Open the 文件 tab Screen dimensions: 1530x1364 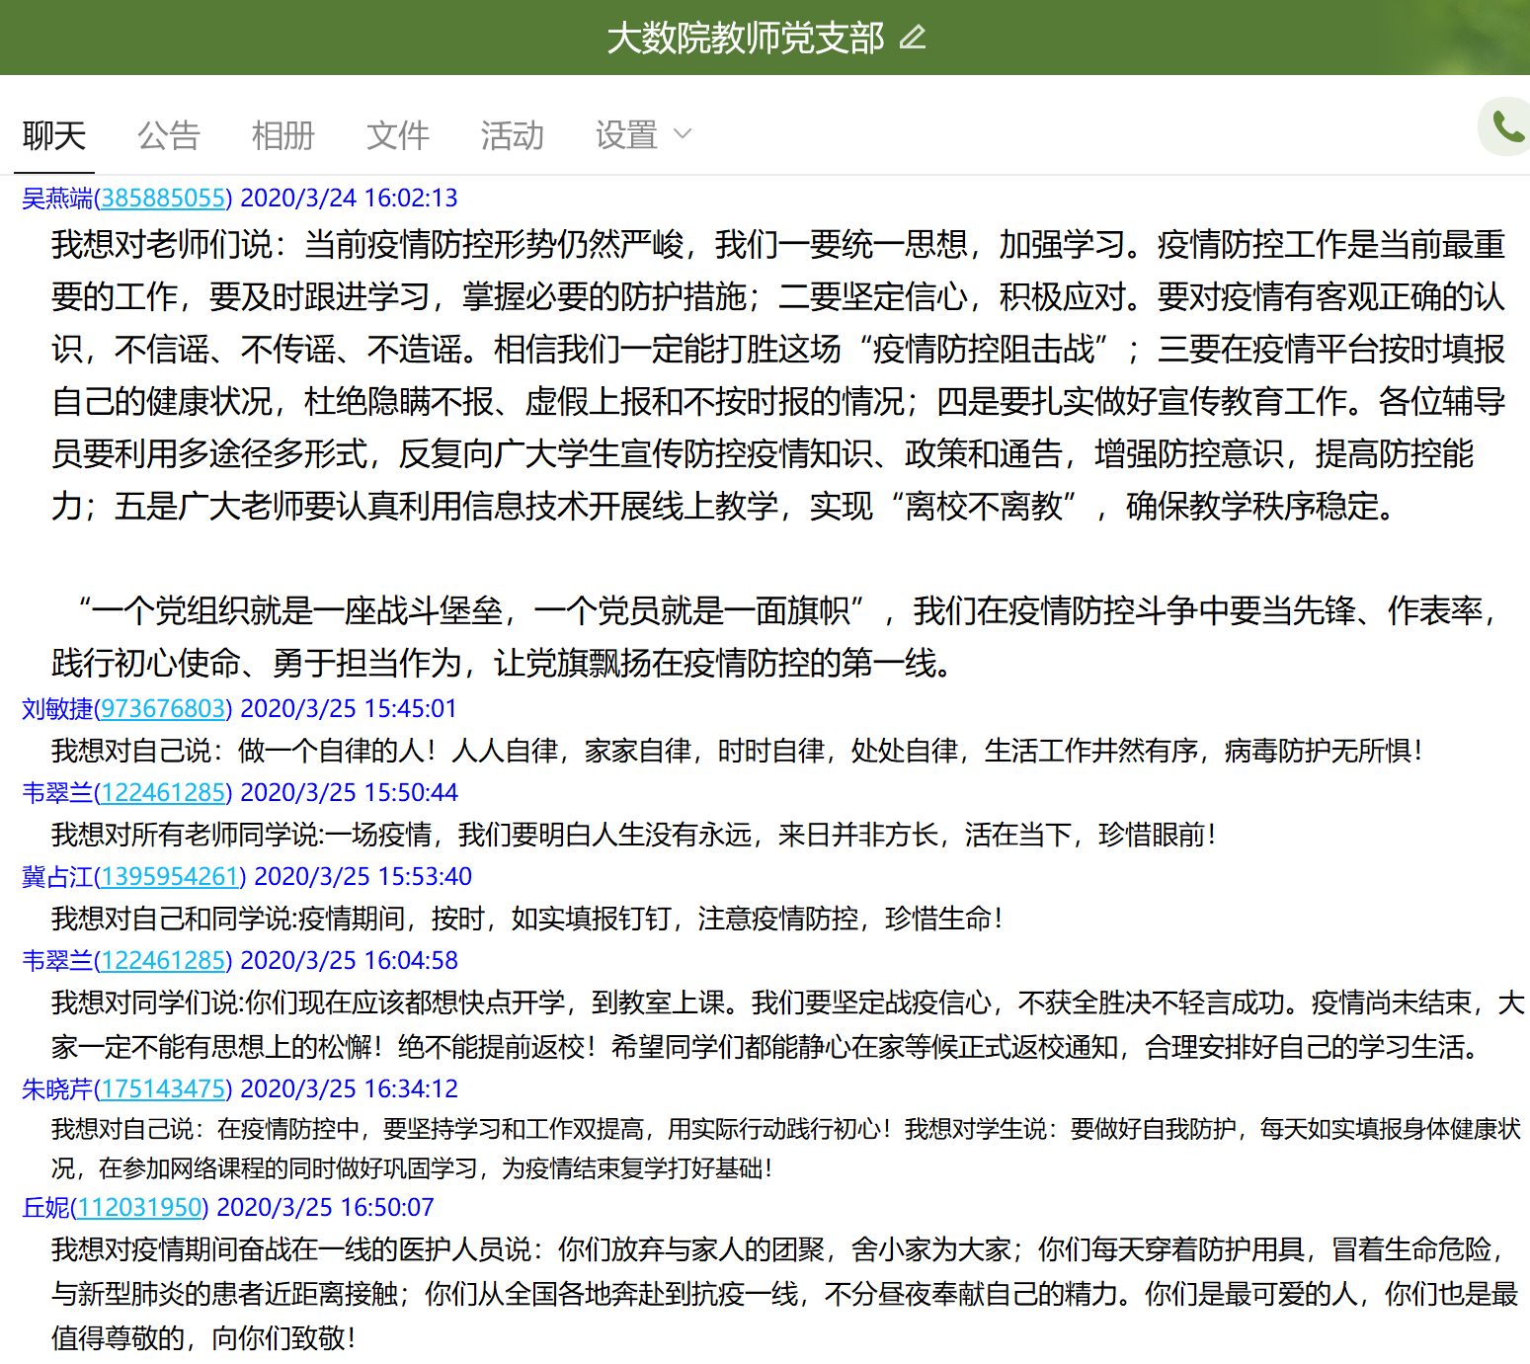tap(398, 135)
